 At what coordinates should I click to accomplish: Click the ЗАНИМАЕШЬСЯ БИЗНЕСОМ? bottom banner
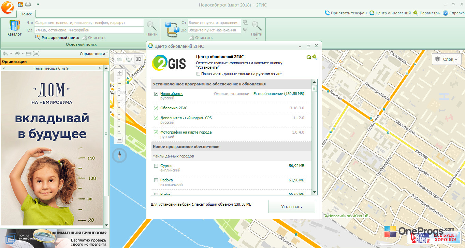55,238
